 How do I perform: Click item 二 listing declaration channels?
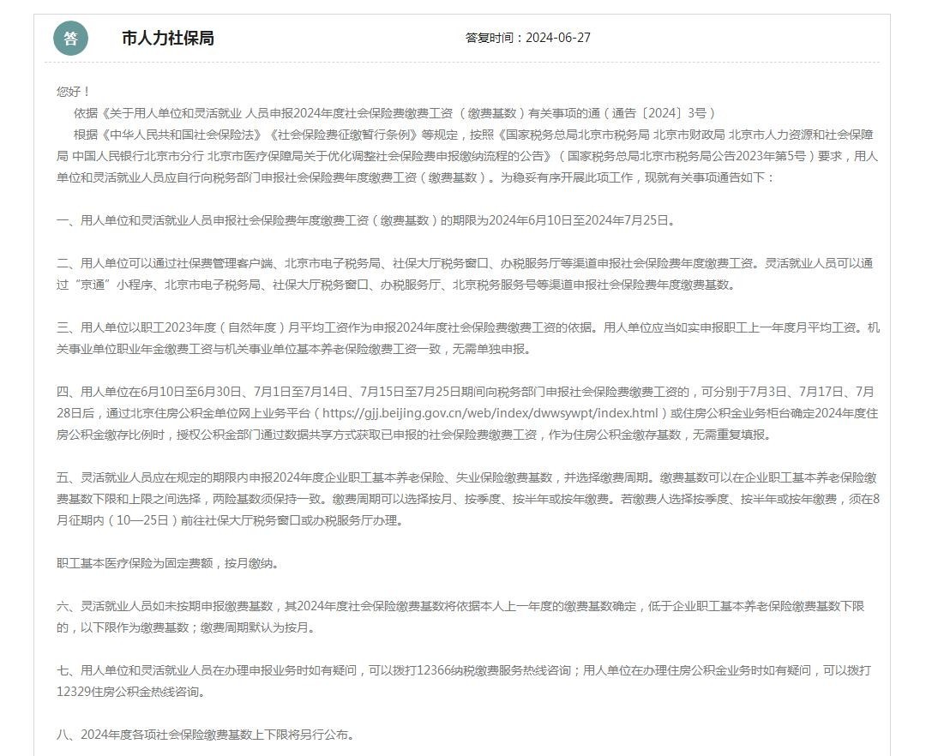click(463, 263)
